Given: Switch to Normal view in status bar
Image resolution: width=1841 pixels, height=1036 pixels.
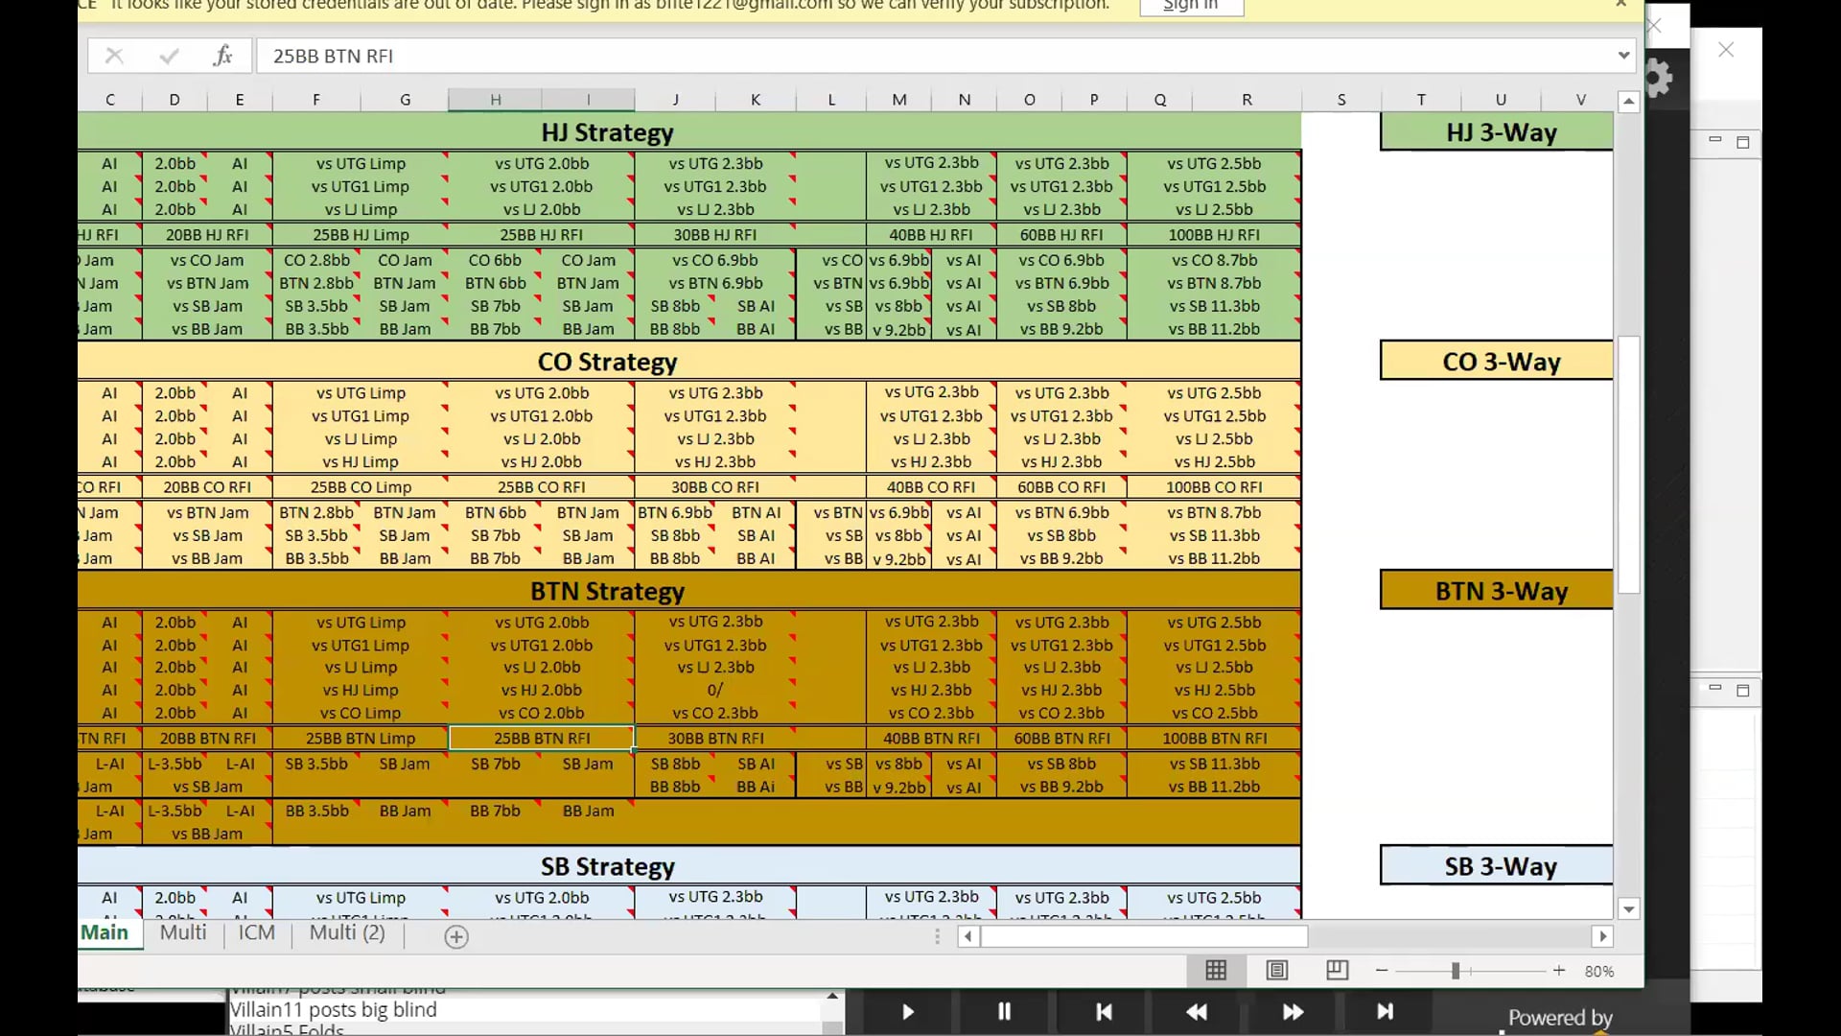Looking at the screenshot, I should 1216,971.
